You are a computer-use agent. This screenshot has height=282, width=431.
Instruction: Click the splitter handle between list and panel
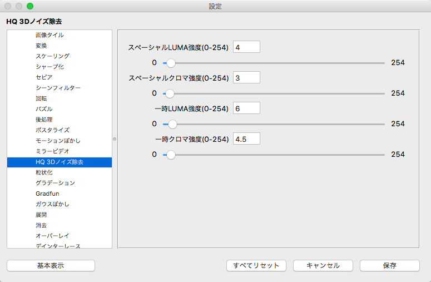[115, 139]
